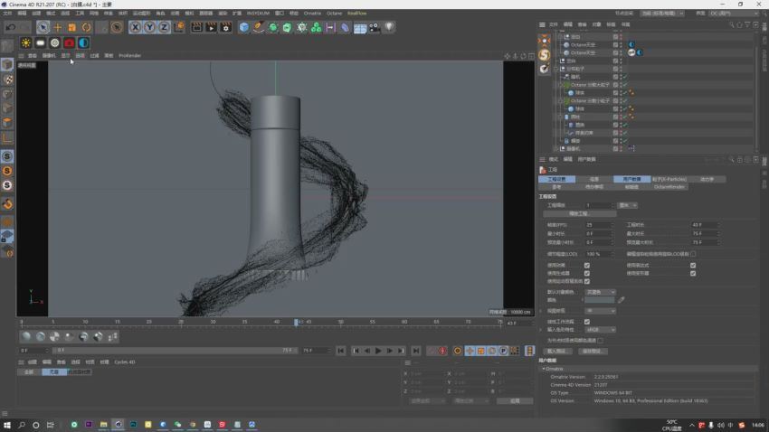769x432 pixels.
Task: Open the view clipping dropdown
Action: [x=601, y=311]
